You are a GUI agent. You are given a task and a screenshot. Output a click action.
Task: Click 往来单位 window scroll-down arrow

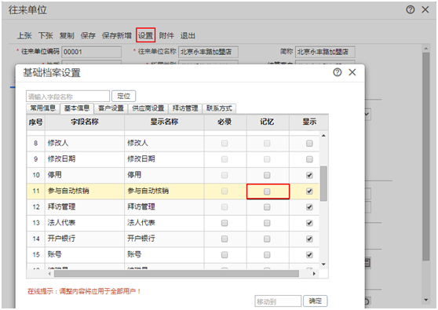[425, 300]
